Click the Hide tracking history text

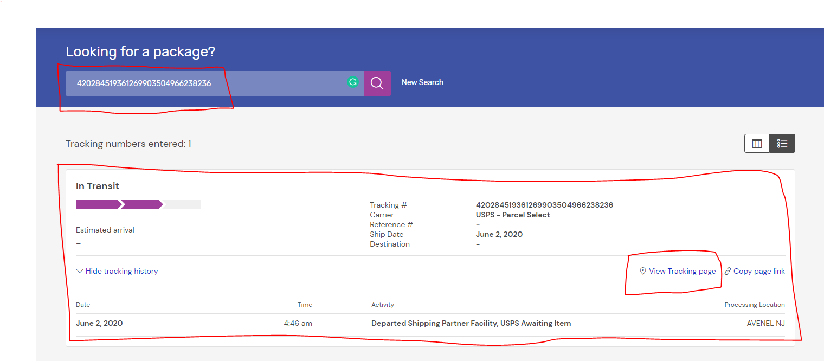click(121, 271)
